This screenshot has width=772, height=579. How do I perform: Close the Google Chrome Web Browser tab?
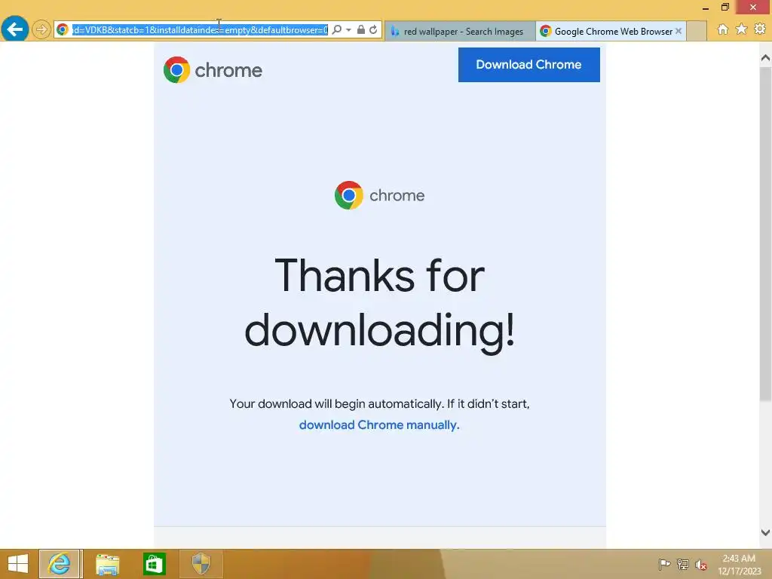(x=679, y=31)
